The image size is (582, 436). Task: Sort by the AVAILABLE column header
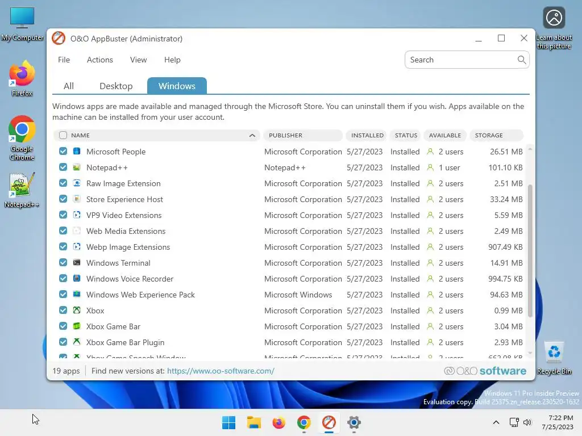(444, 135)
